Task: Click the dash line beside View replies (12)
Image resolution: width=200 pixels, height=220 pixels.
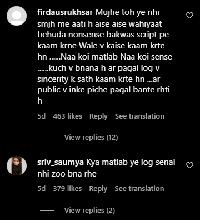Action: (x=47, y=138)
